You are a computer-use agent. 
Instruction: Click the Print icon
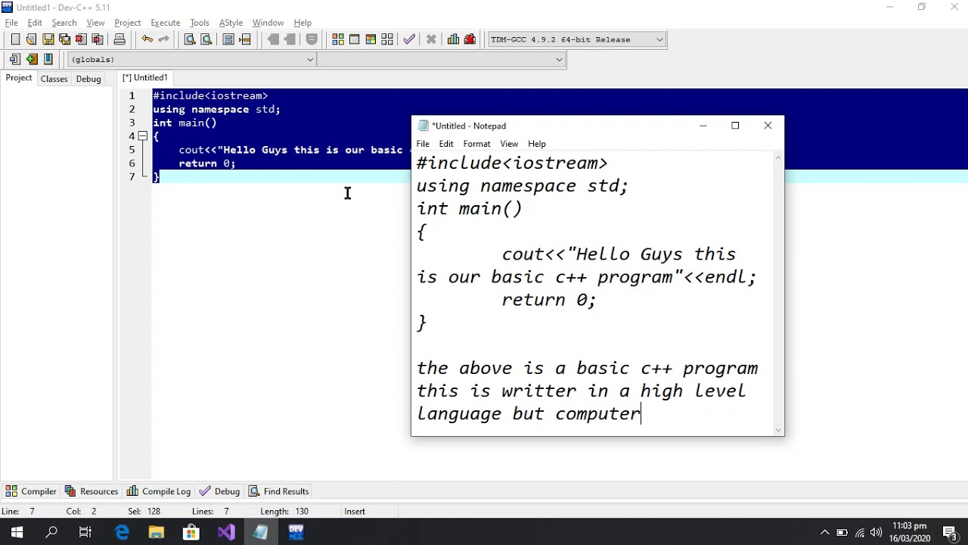[x=119, y=39]
